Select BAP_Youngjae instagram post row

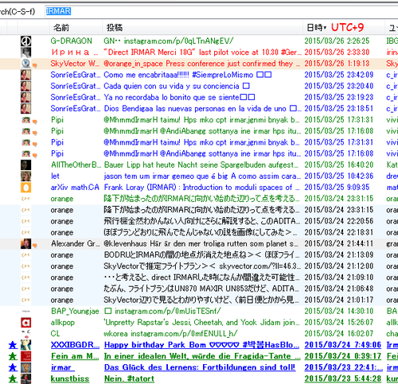point(162,311)
